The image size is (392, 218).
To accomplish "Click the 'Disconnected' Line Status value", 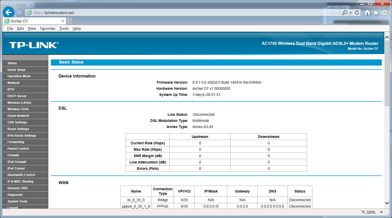I will (203, 114).
